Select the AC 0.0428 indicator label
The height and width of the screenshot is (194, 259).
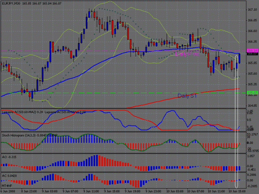pos(10,176)
